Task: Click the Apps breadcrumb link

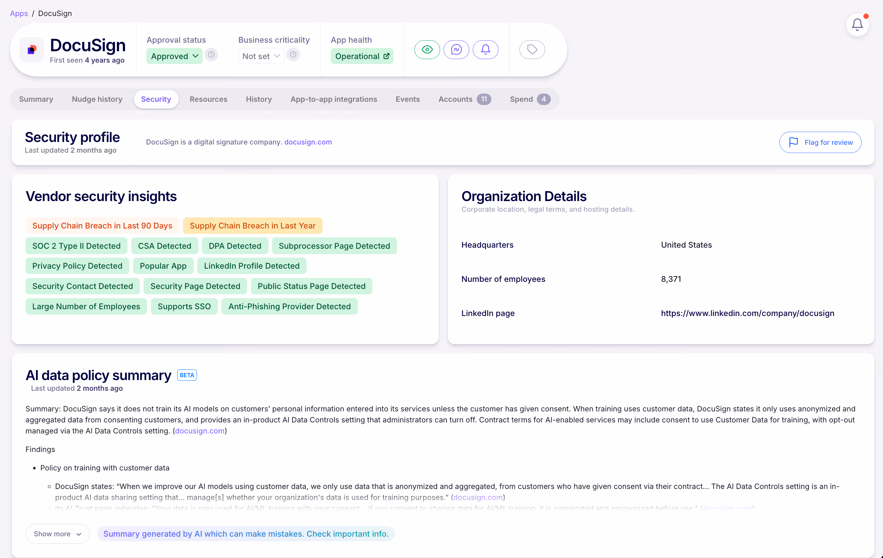Action: (19, 13)
